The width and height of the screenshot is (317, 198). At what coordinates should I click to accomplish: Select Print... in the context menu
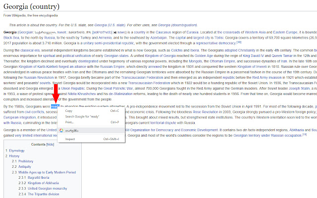(x=69, y=122)
